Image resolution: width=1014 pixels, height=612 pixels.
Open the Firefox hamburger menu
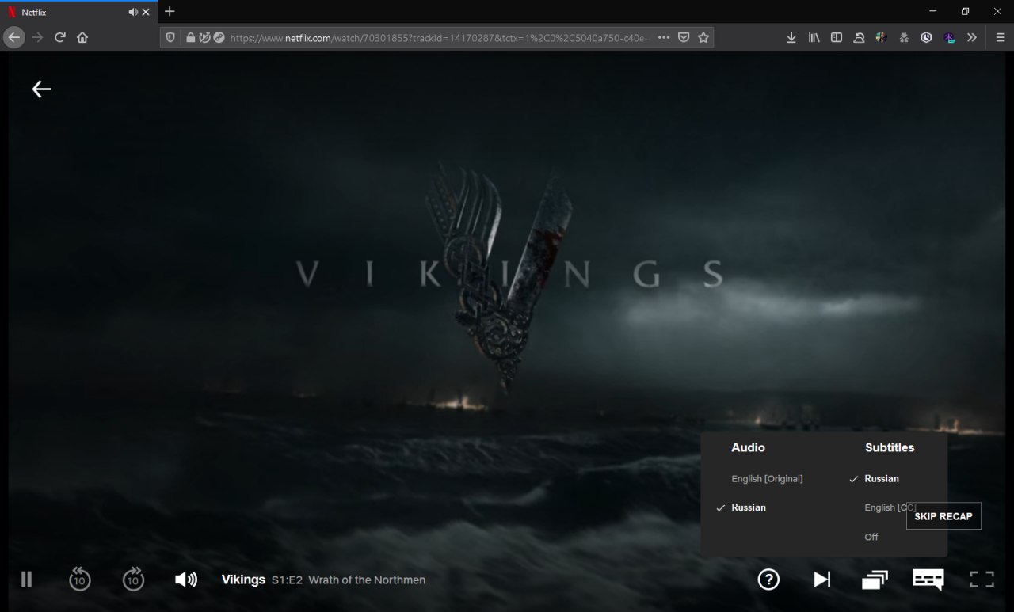click(x=1001, y=37)
